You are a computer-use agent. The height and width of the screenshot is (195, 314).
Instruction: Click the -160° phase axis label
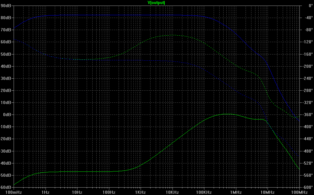point(307,54)
